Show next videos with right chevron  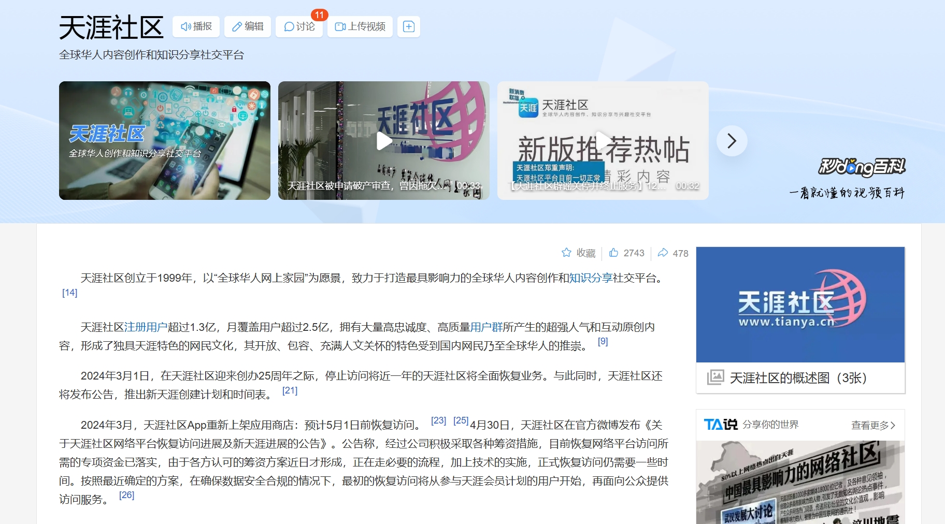tap(732, 141)
